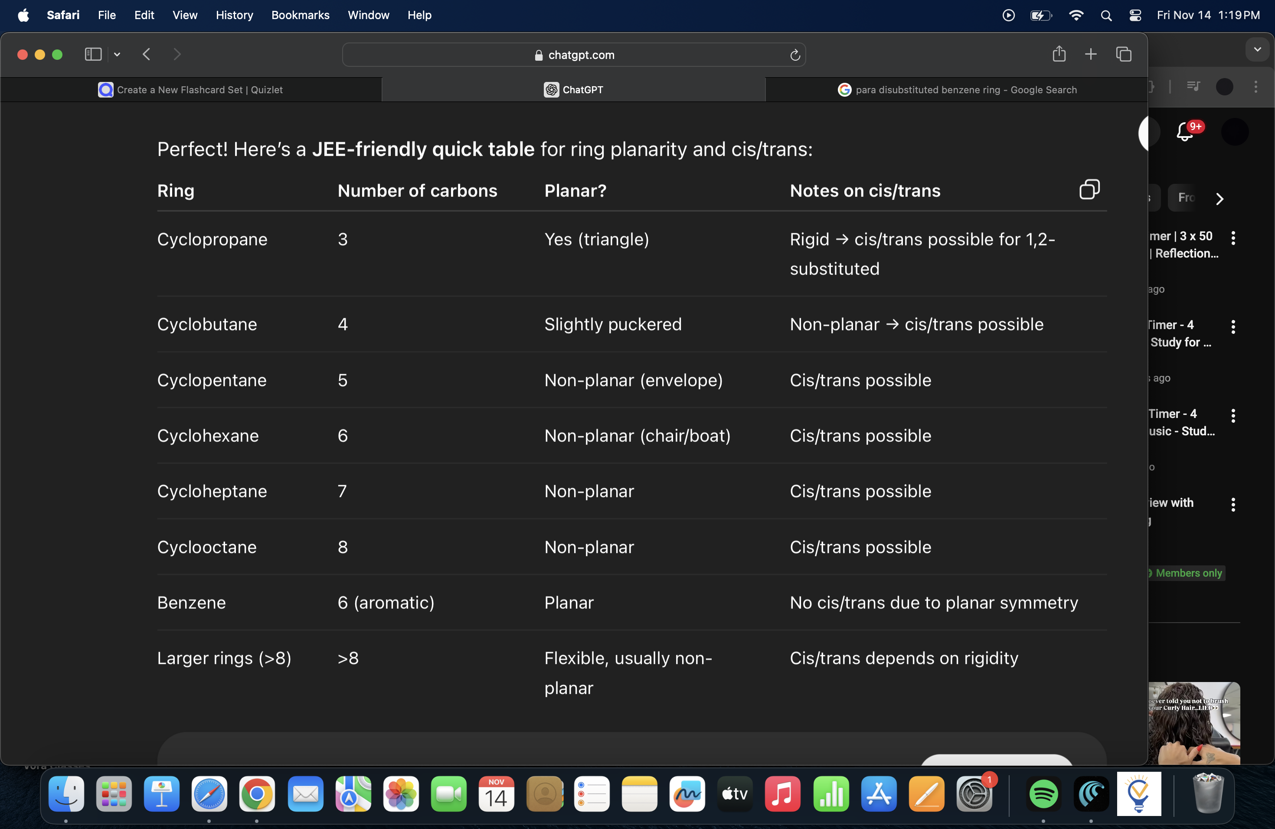This screenshot has width=1275, height=829.
Task: Click the Safari share icon
Action: pos(1059,54)
